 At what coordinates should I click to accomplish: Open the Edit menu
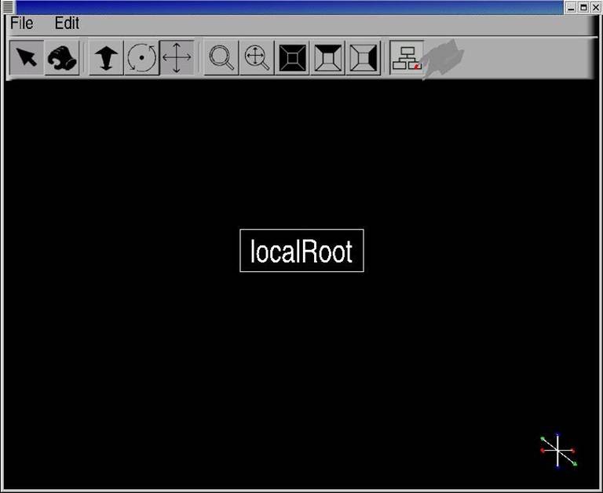(x=67, y=23)
